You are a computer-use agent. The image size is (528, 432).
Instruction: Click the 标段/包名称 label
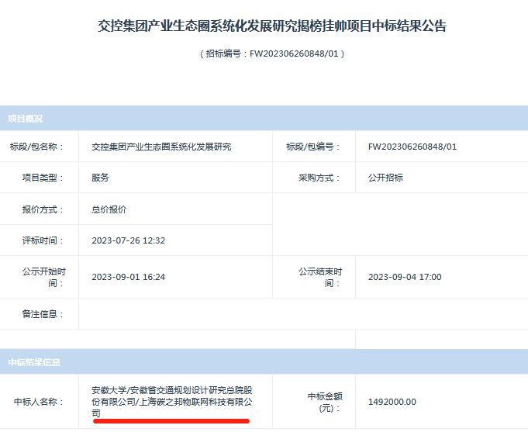tap(36, 147)
